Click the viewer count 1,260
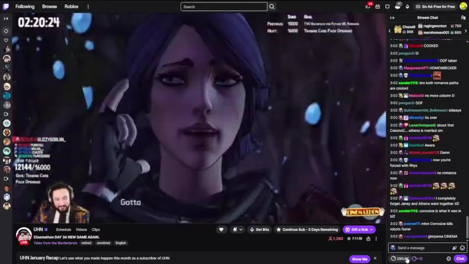This screenshot has height=264, width=469. tap(336, 239)
